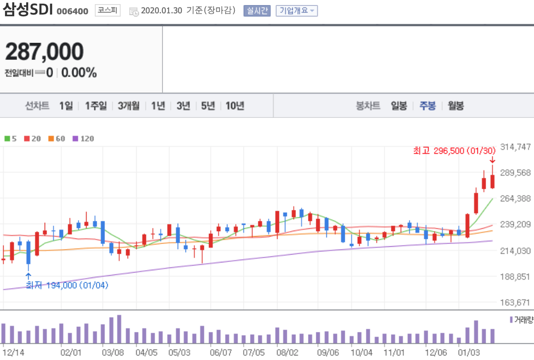This screenshot has width=534, height=360.
Task: Click the 07/05 date axis label
Action: [x=254, y=353]
